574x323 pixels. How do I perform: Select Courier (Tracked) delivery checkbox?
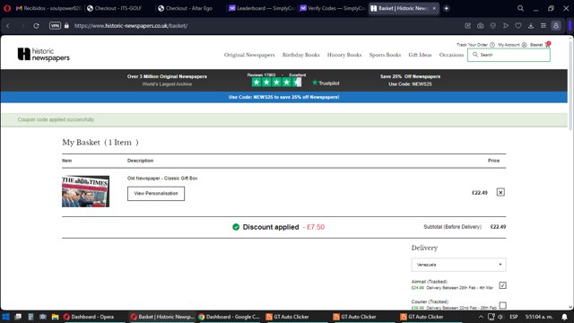(502, 305)
